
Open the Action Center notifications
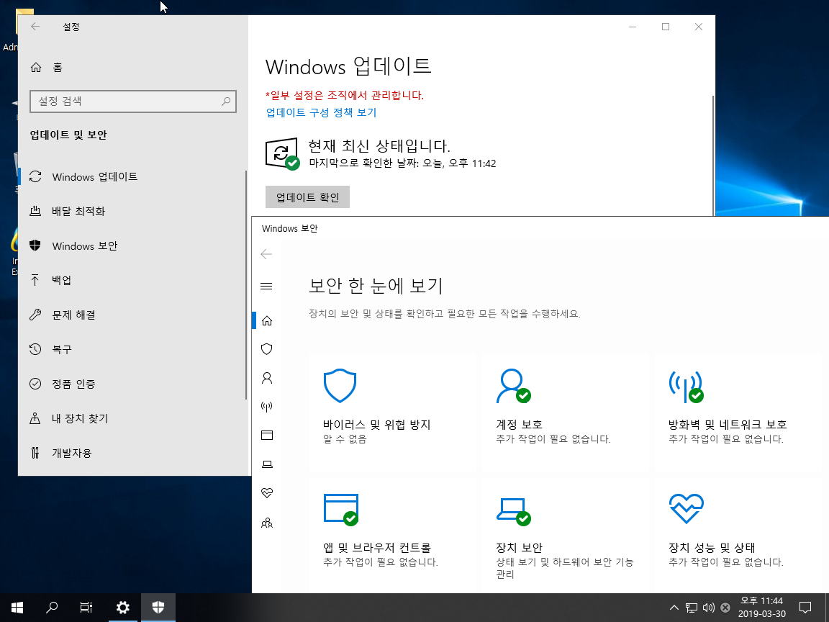[805, 607]
